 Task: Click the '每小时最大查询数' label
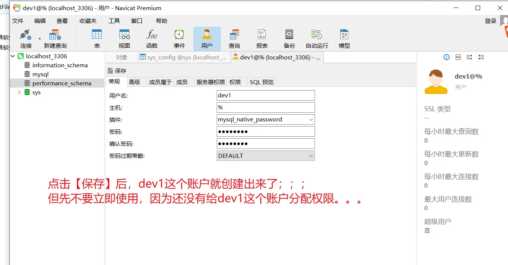click(x=451, y=132)
